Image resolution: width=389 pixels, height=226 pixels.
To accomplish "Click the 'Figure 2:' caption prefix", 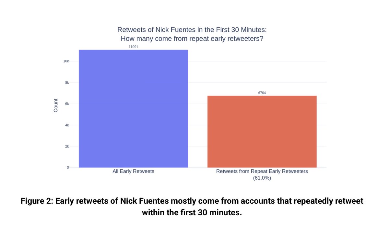I will click(37, 201).
